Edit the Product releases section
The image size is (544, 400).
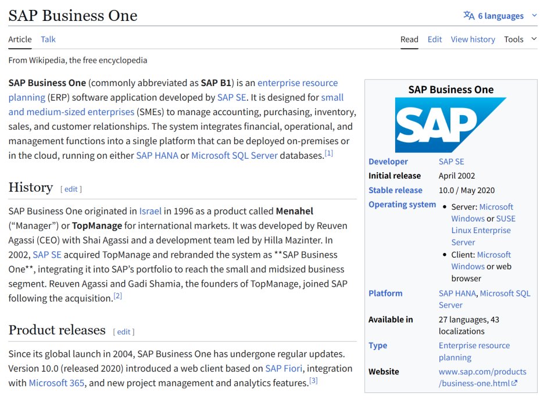pyautogui.click(x=124, y=331)
